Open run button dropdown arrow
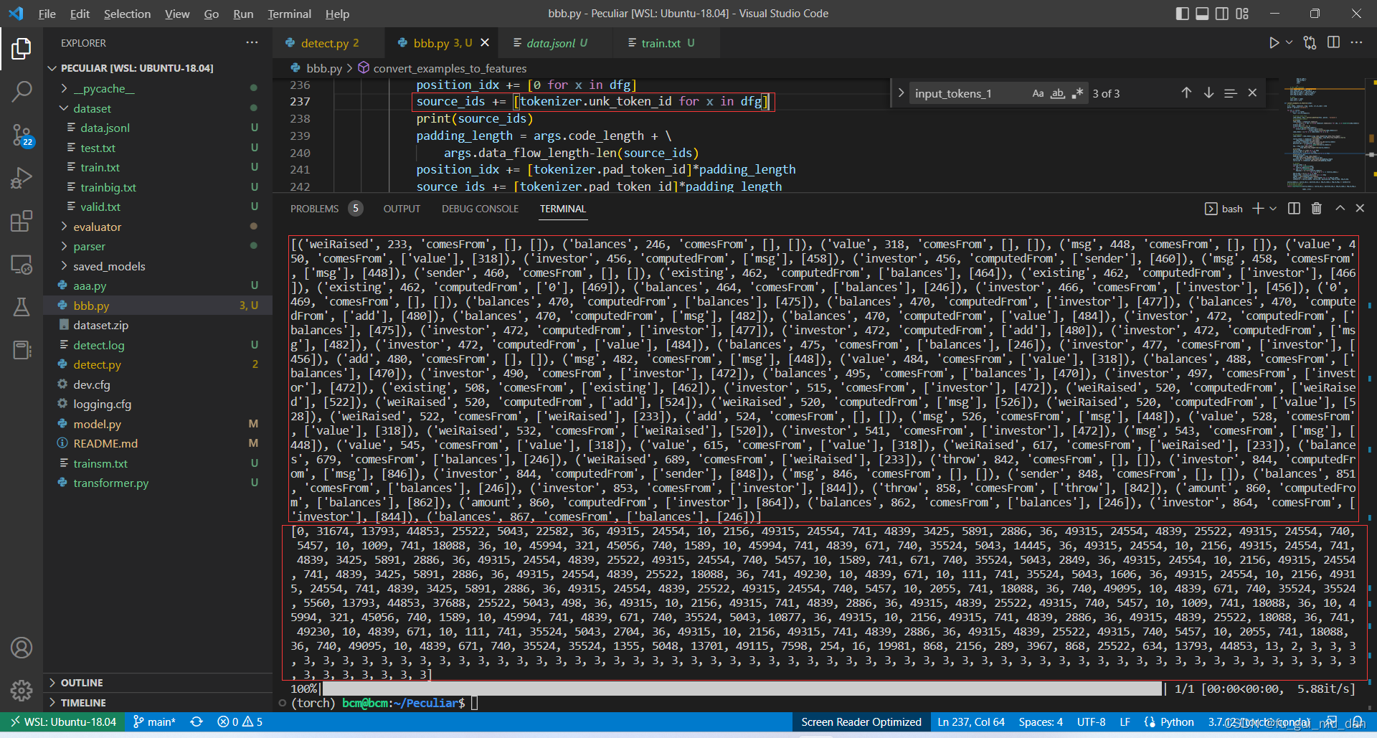1377x738 pixels. (1289, 43)
